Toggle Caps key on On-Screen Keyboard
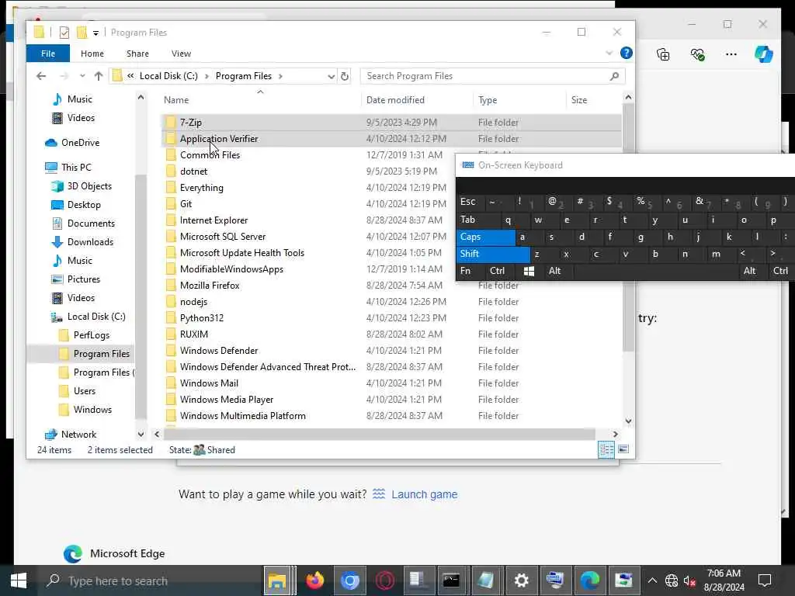Screen dimensions: 795x596 pyautogui.click(x=486, y=237)
